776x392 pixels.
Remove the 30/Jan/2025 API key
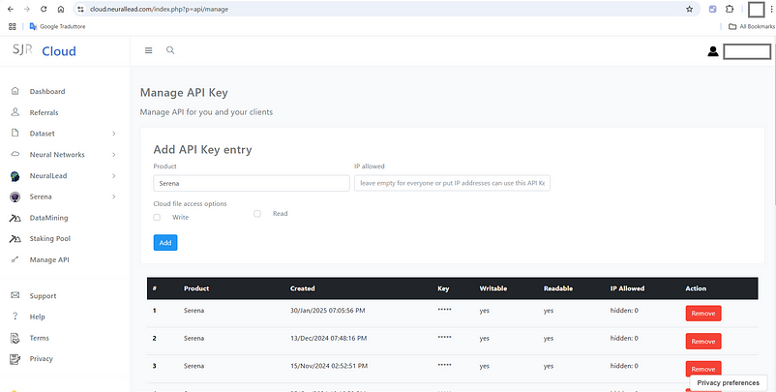pyautogui.click(x=703, y=314)
